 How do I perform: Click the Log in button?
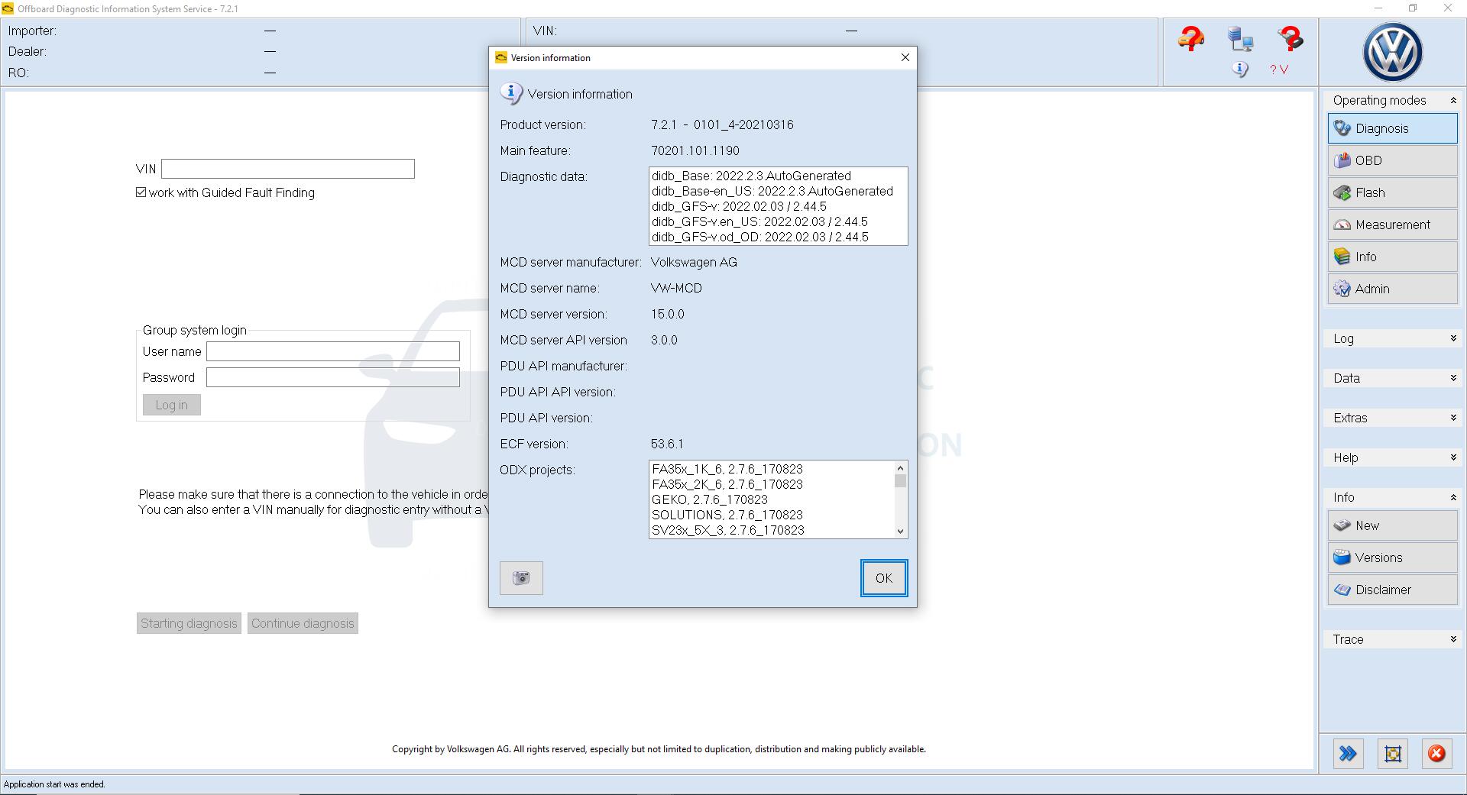[x=172, y=405]
